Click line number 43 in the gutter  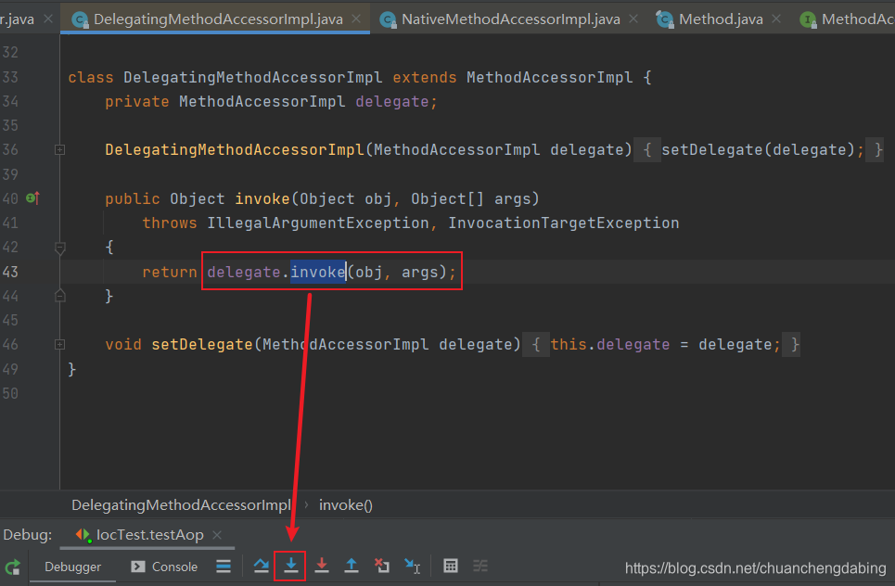tap(10, 272)
